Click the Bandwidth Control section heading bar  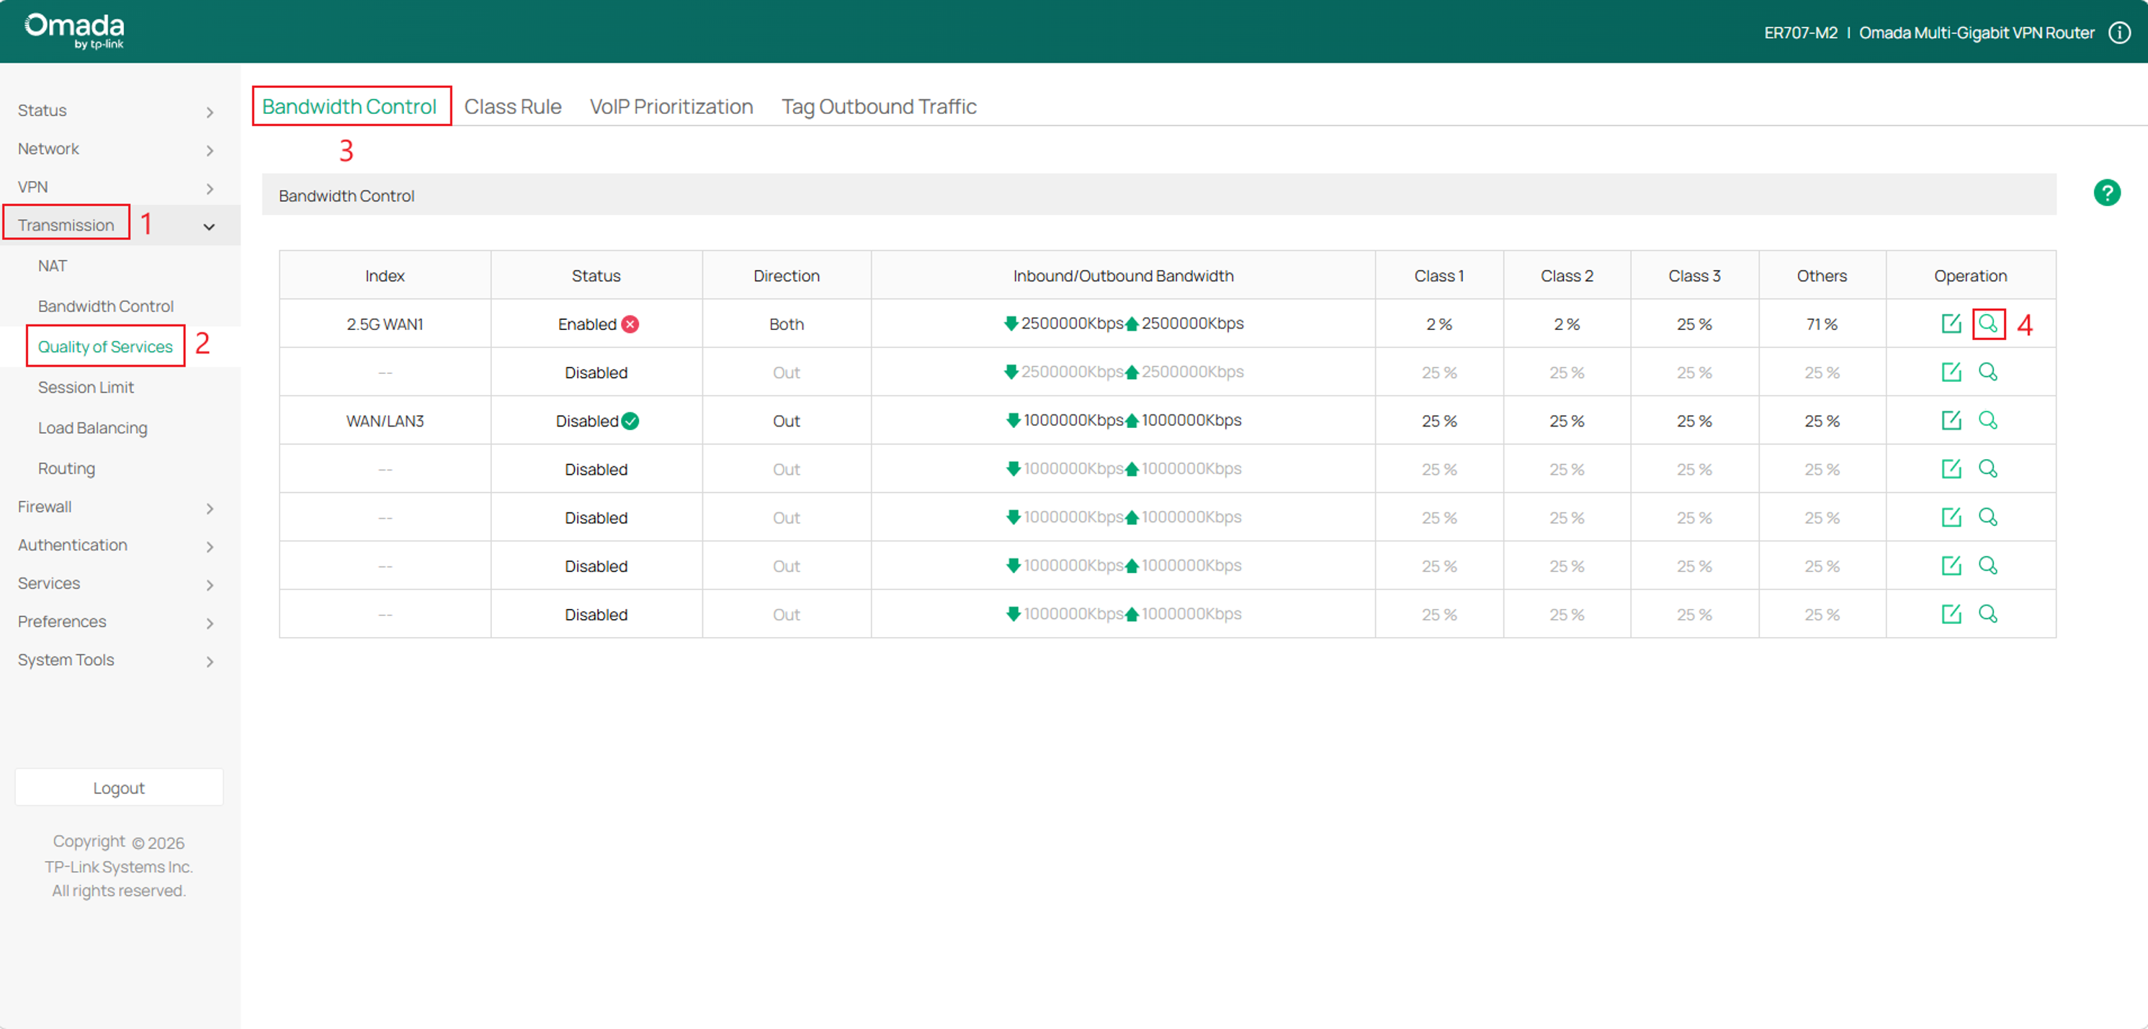click(x=1159, y=195)
